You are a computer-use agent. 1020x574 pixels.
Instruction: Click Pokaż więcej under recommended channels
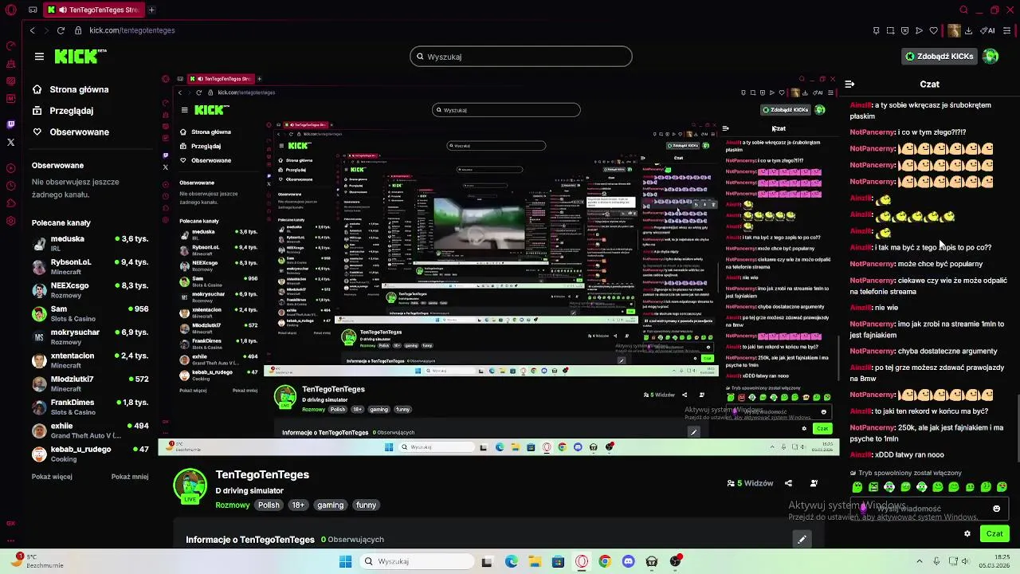(52, 477)
